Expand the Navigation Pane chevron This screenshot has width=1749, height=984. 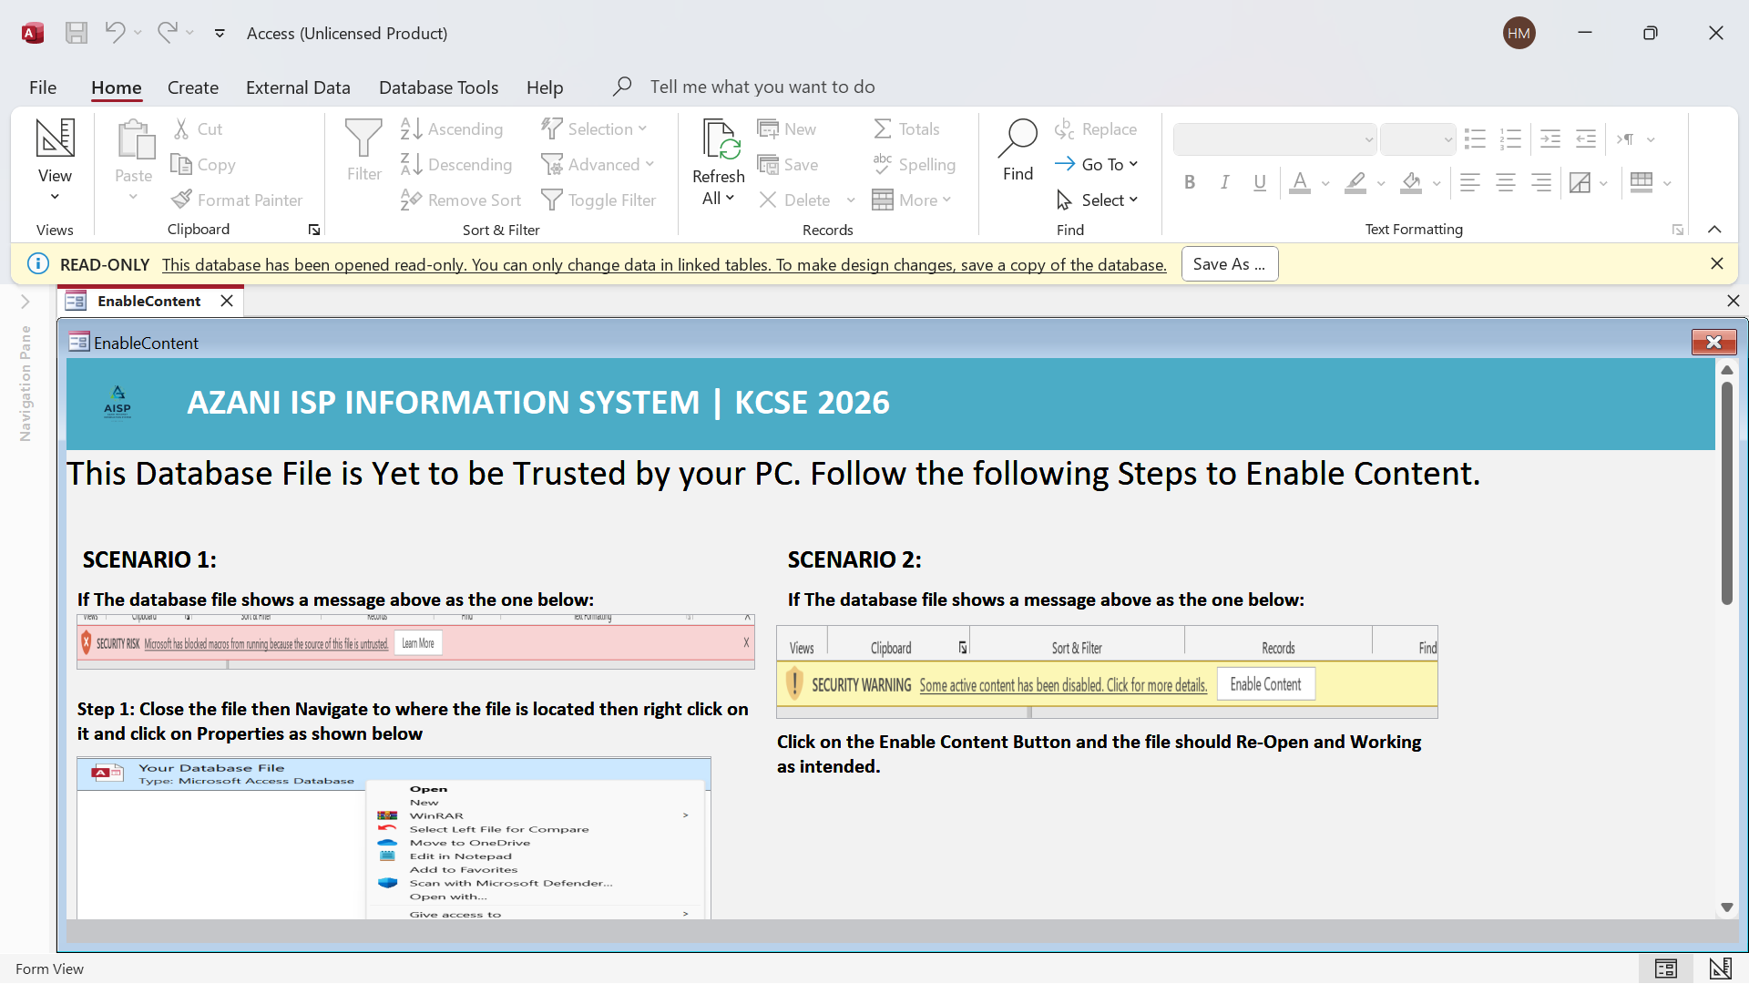(26, 302)
